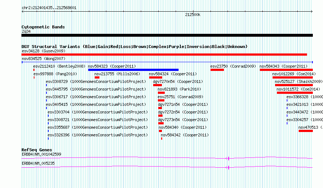Click the nsv213755 (Mills2006) red bar
The width and height of the screenshot is (323, 188).
point(97,77)
